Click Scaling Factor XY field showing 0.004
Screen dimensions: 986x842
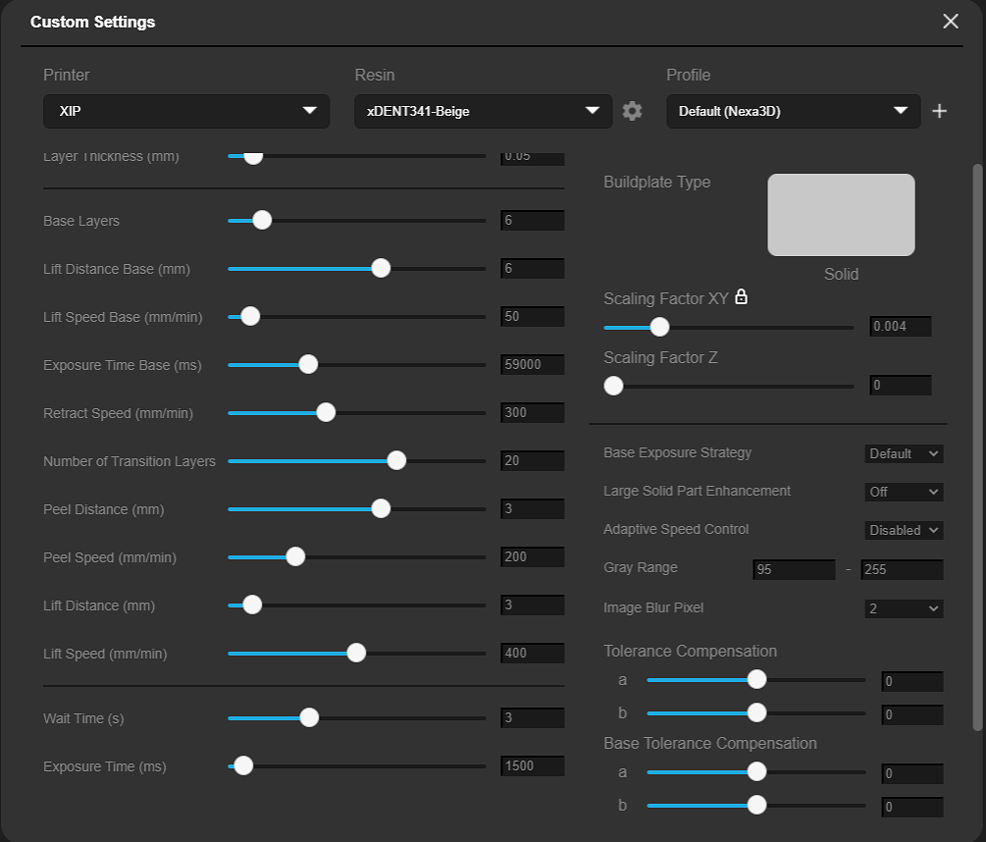tap(901, 327)
